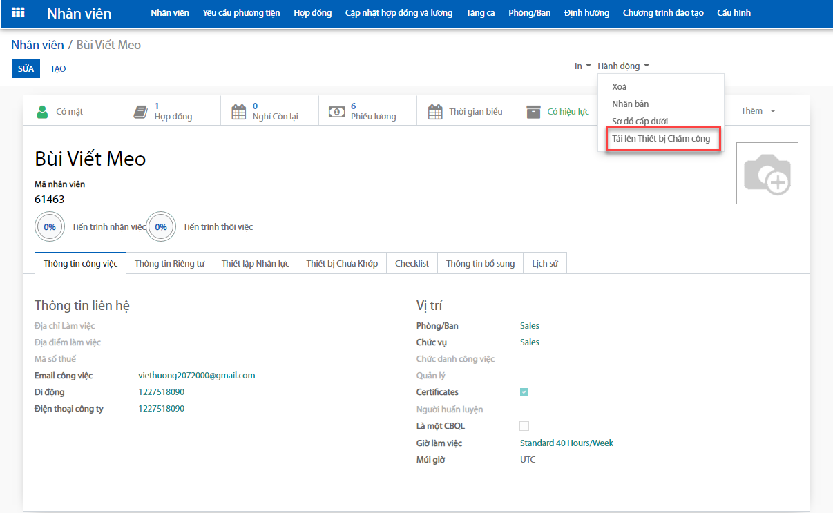The height and width of the screenshot is (513, 833).
Task: Click the archive box icon for Có hiệu lực
Action: click(x=533, y=111)
